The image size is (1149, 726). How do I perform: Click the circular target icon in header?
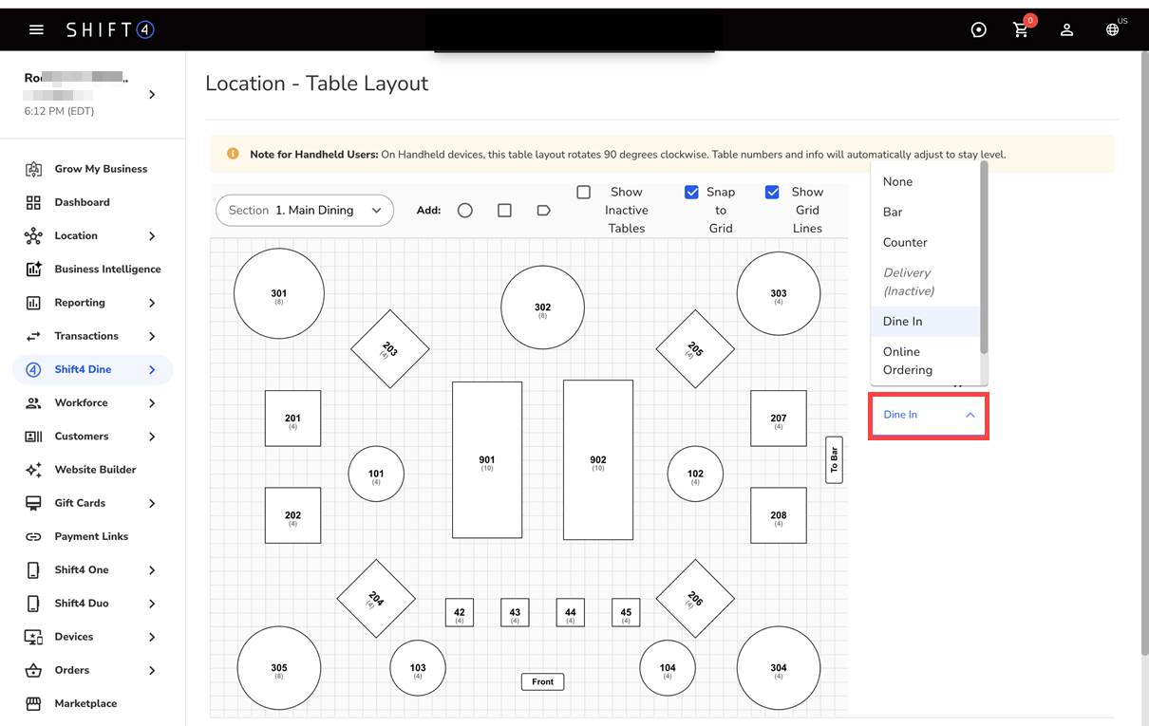pos(978,29)
